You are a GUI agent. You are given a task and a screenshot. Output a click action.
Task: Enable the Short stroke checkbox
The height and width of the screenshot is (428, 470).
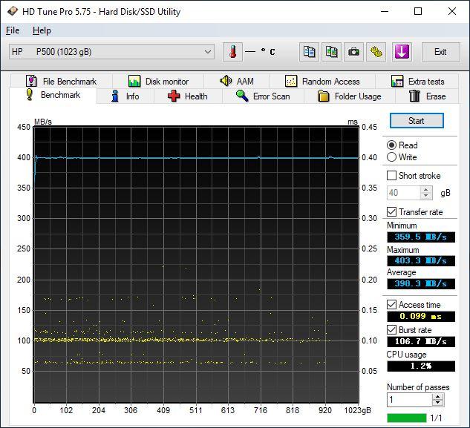coord(391,176)
